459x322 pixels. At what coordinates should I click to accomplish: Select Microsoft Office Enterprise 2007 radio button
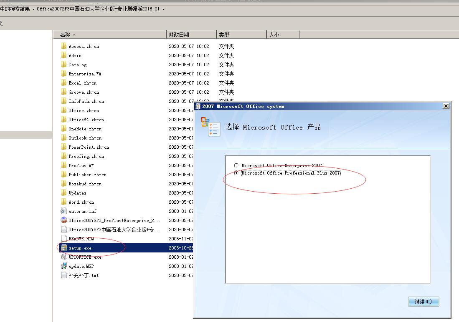236,165
